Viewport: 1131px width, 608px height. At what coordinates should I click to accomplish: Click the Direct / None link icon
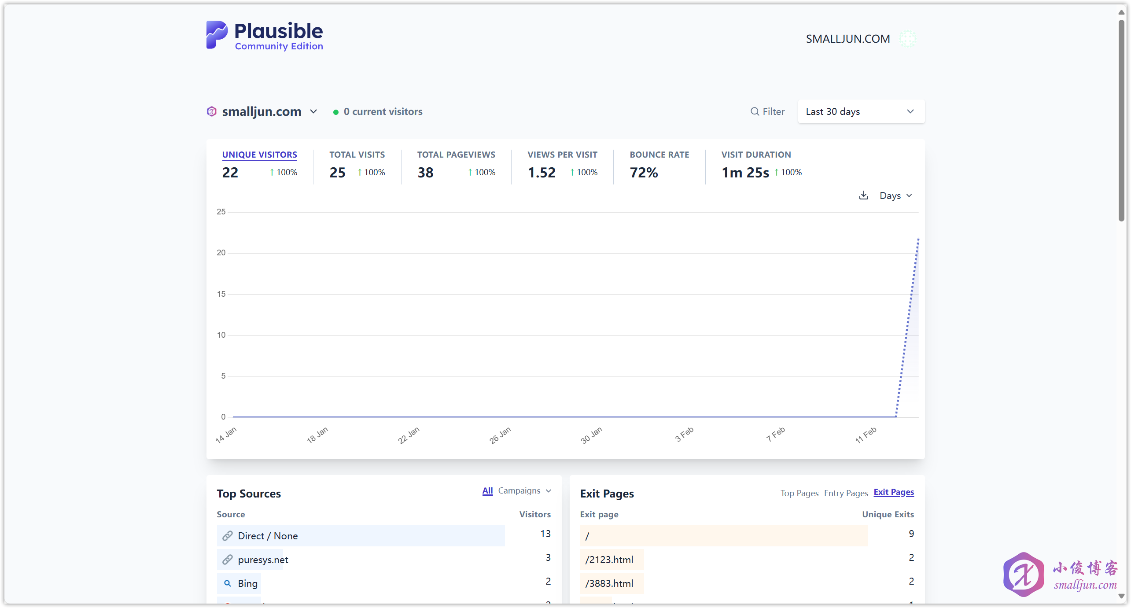228,536
